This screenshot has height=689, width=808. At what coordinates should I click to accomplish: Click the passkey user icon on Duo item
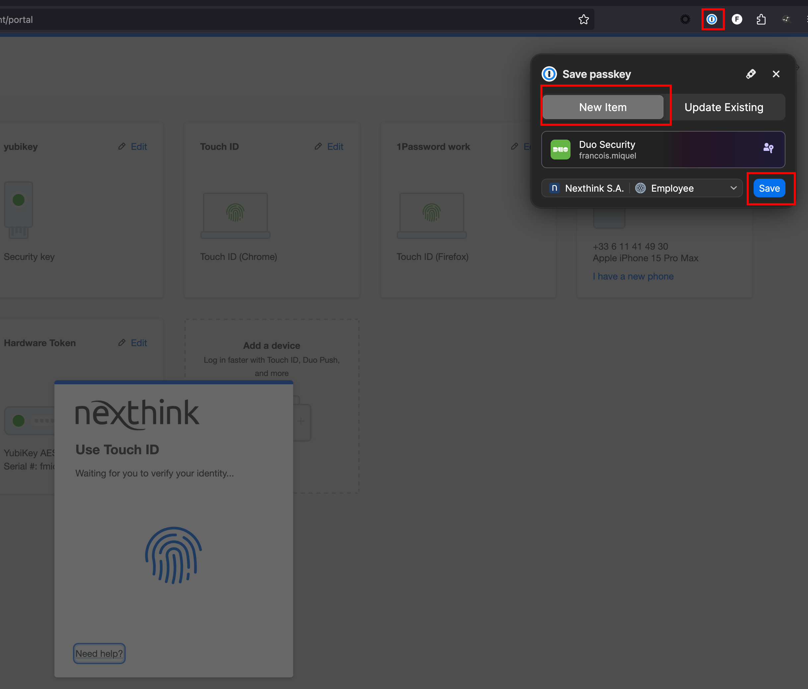click(768, 148)
